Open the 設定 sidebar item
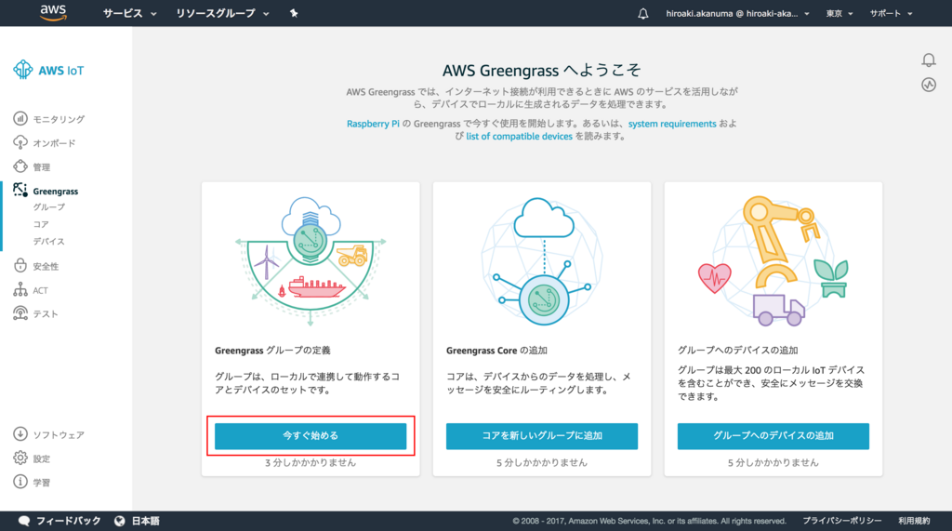Screen dimensions: 952x531 41,458
